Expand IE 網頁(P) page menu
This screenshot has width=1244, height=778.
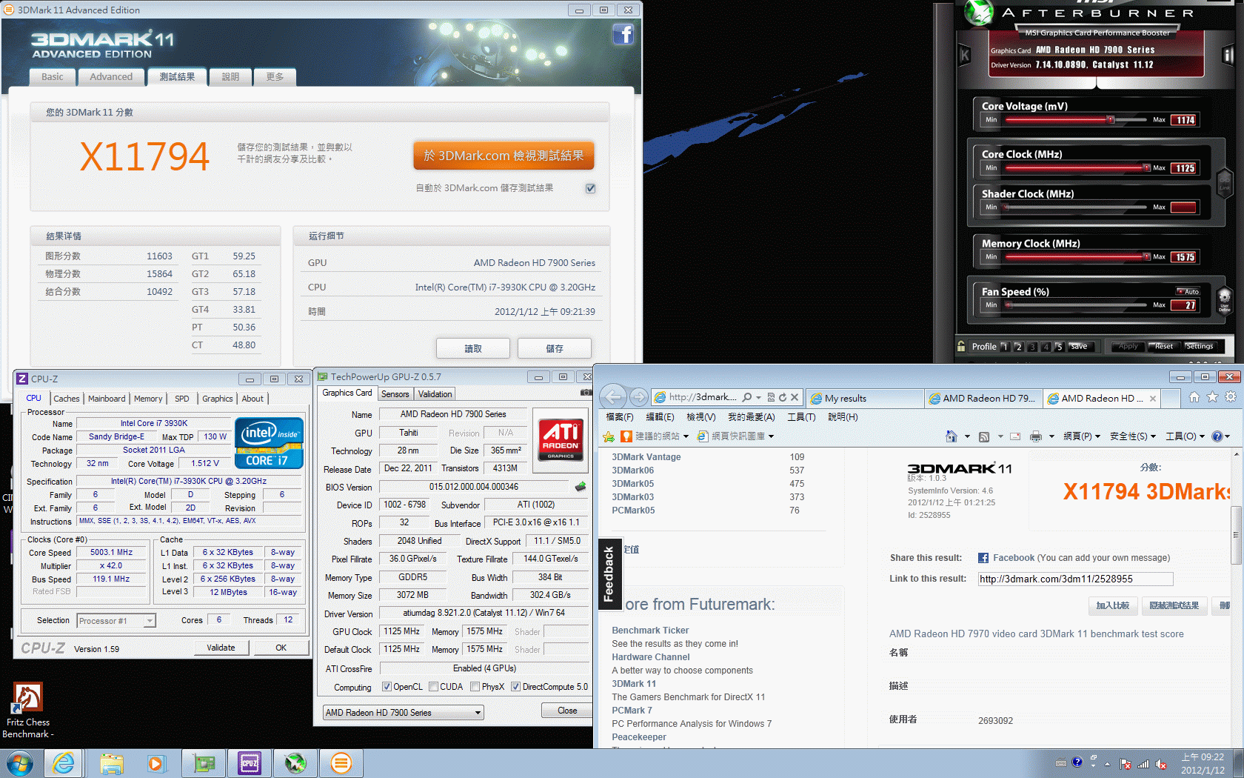[1082, 436]
